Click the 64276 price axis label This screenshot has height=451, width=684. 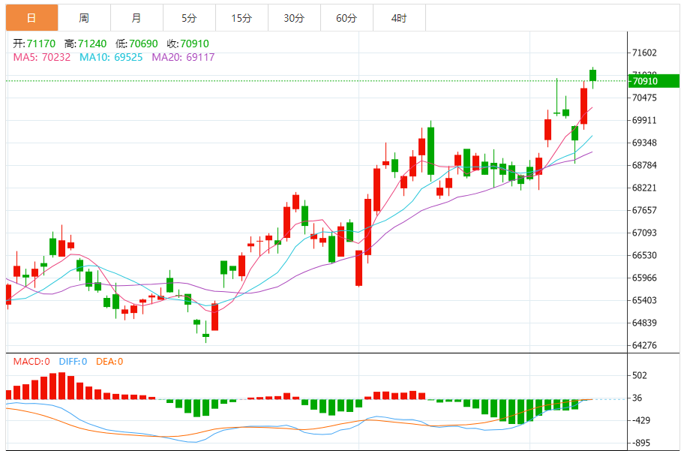(644, 345)
